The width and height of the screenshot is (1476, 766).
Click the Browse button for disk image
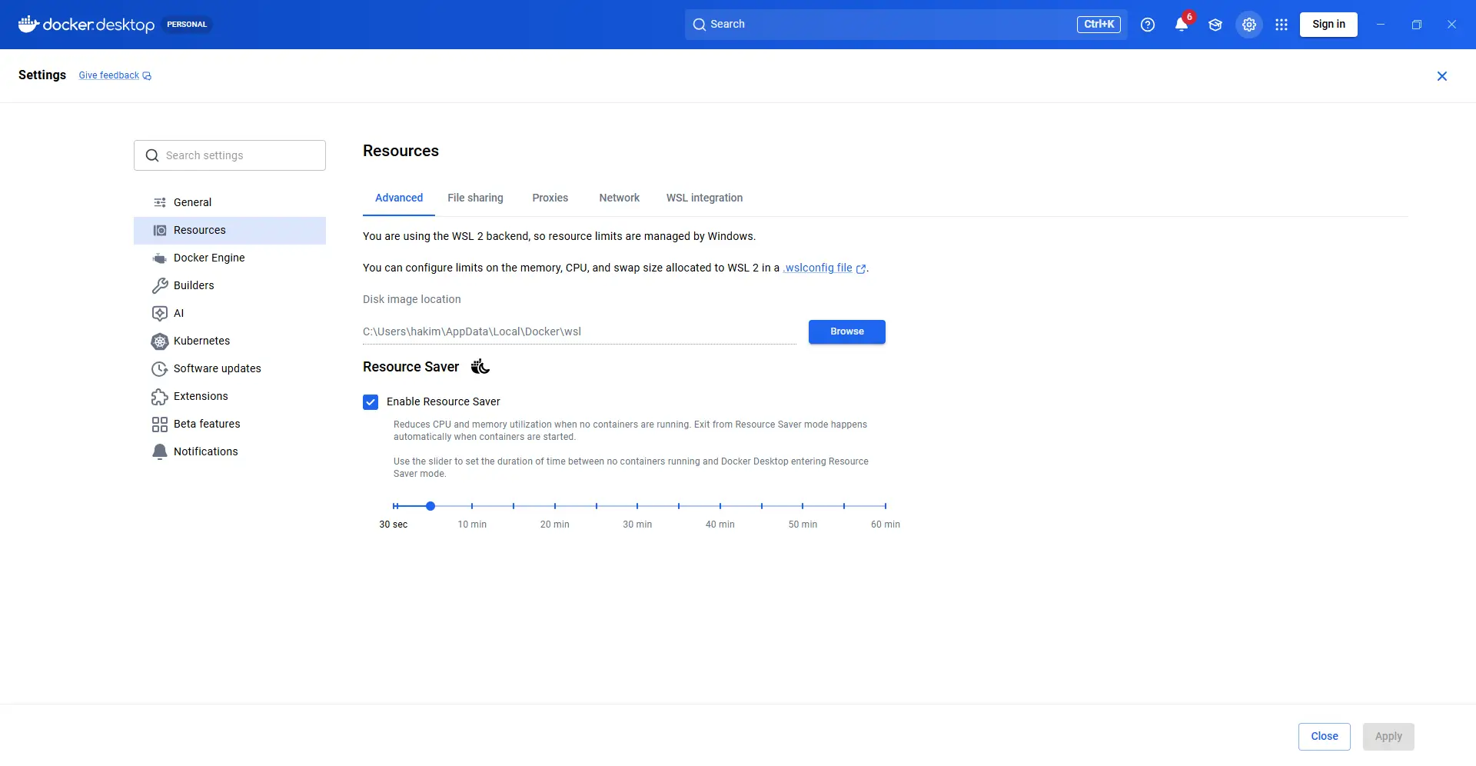[x=847, y=331]
